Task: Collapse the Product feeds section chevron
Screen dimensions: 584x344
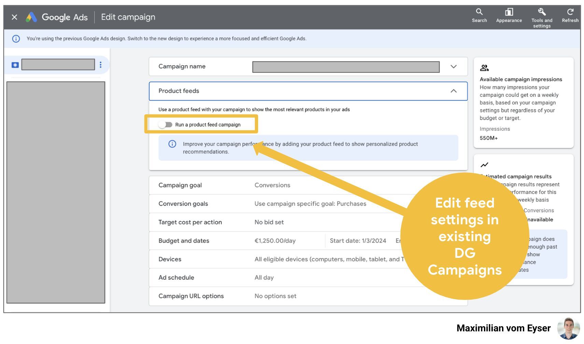Action: point(454,91)
